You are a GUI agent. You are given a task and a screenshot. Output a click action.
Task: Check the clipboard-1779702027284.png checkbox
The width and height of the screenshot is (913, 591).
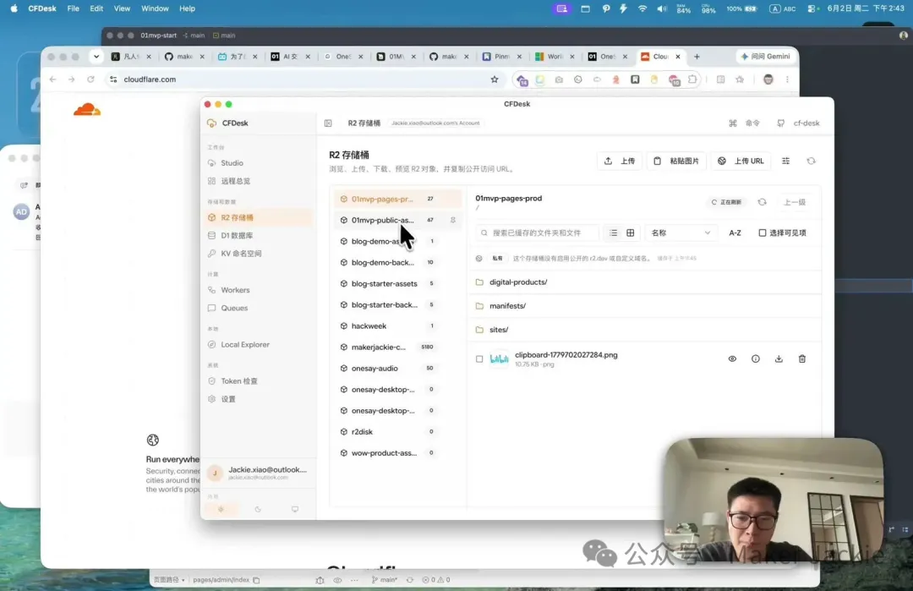(x=479, y=359)
